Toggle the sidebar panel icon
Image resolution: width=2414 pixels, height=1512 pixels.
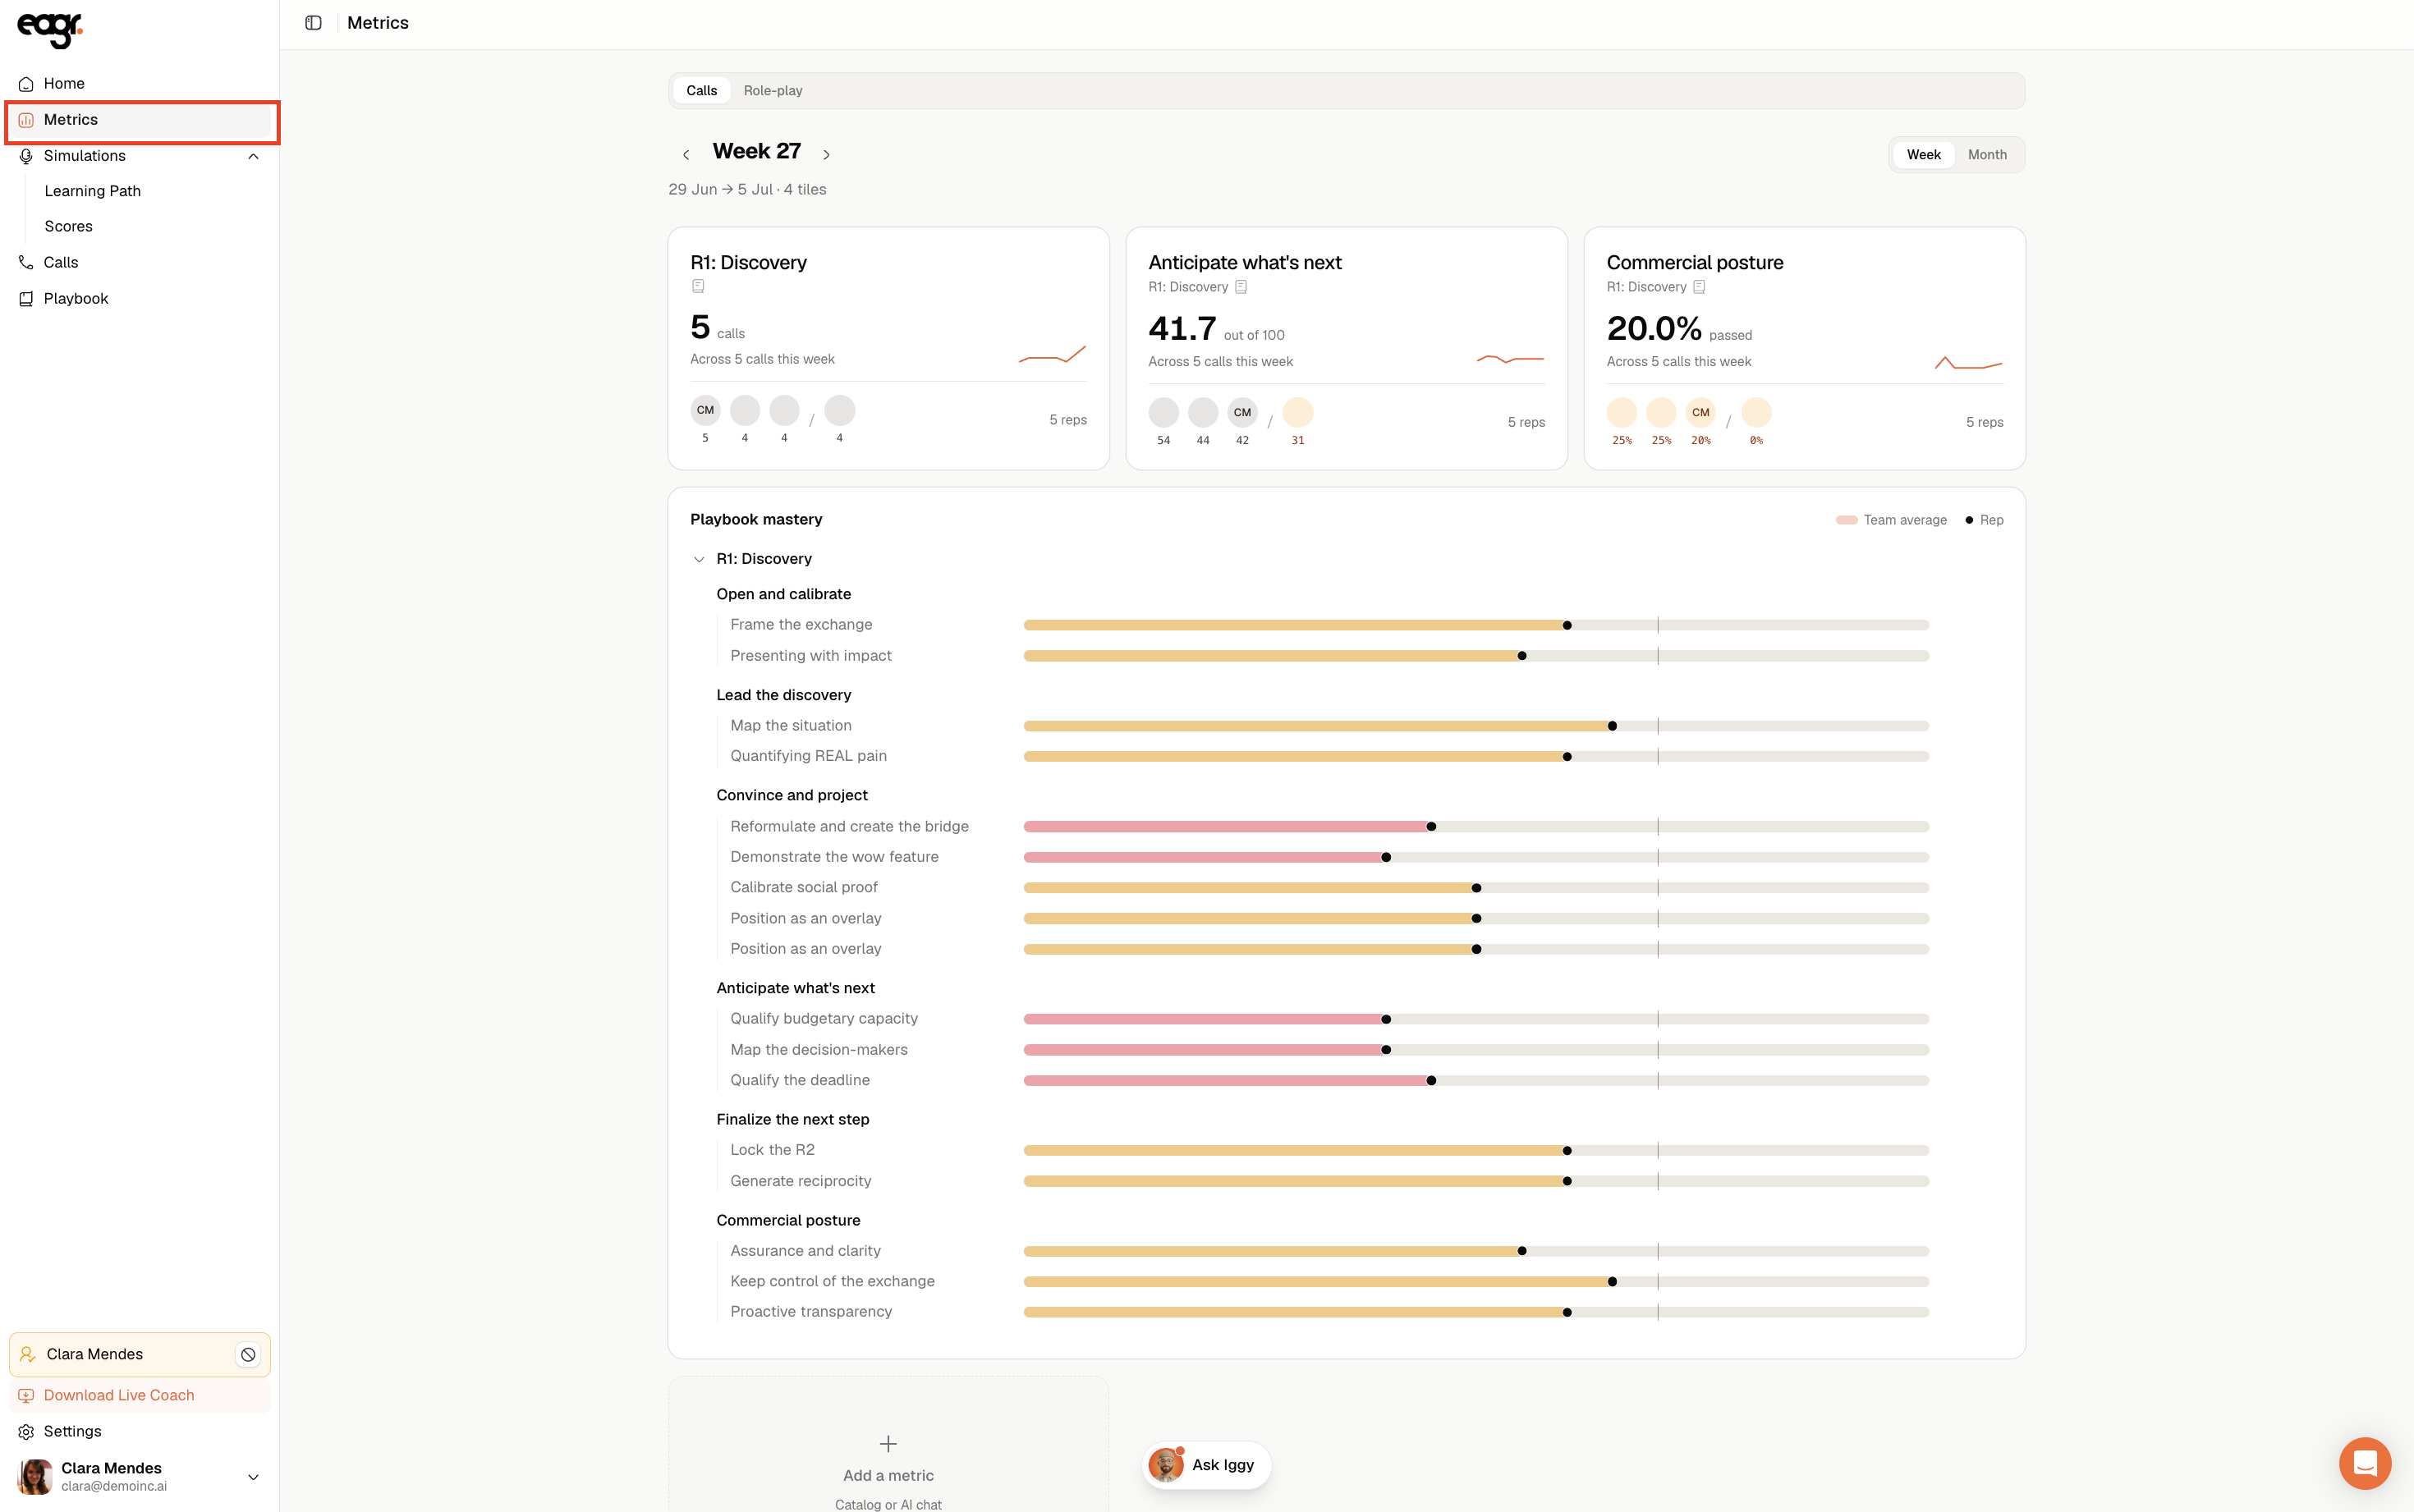click(x=313, y=23)
